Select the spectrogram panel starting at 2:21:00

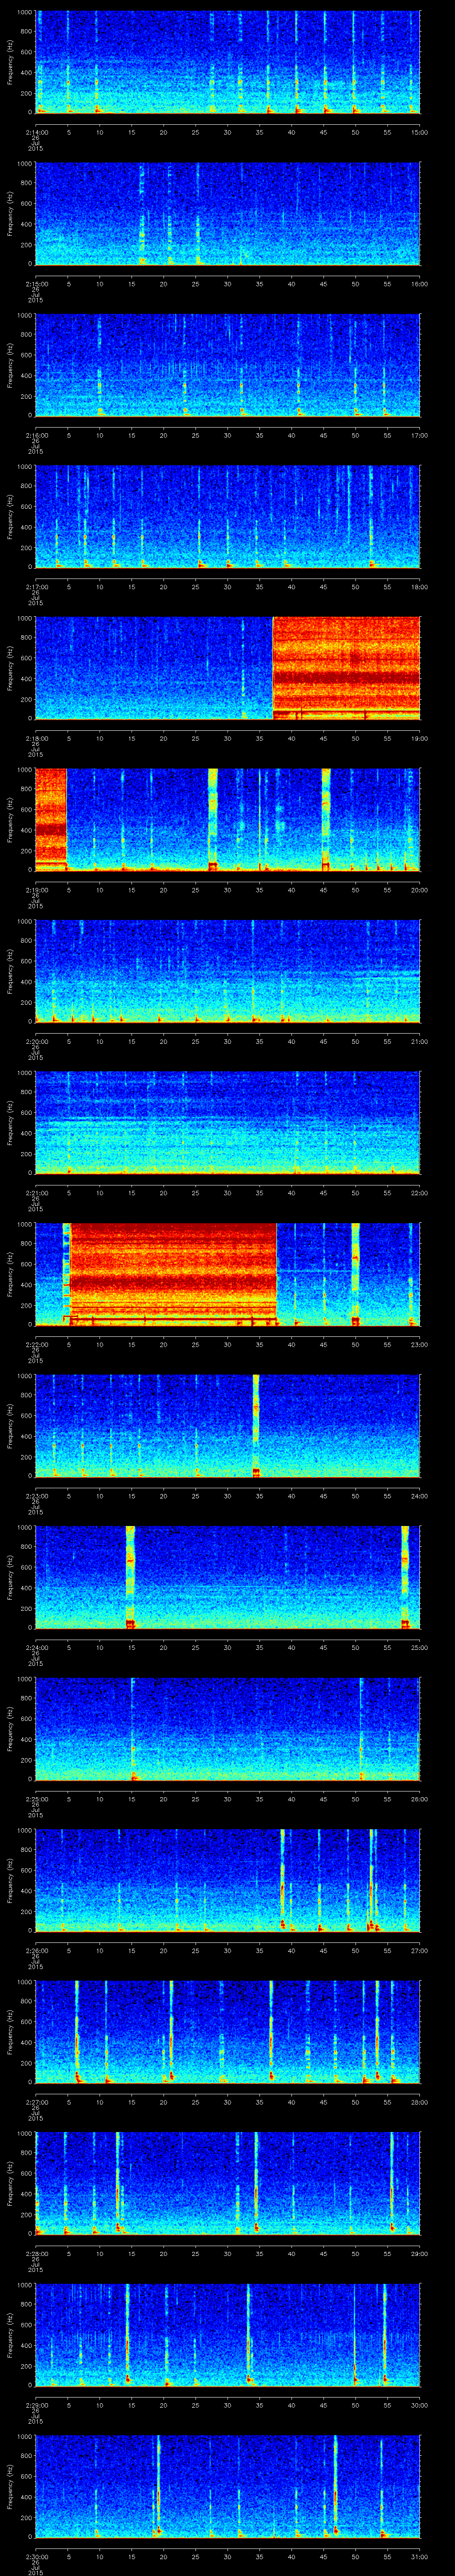[228, 1123]
